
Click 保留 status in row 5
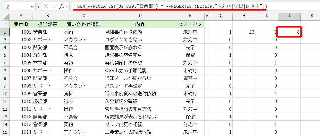point(190,55)
